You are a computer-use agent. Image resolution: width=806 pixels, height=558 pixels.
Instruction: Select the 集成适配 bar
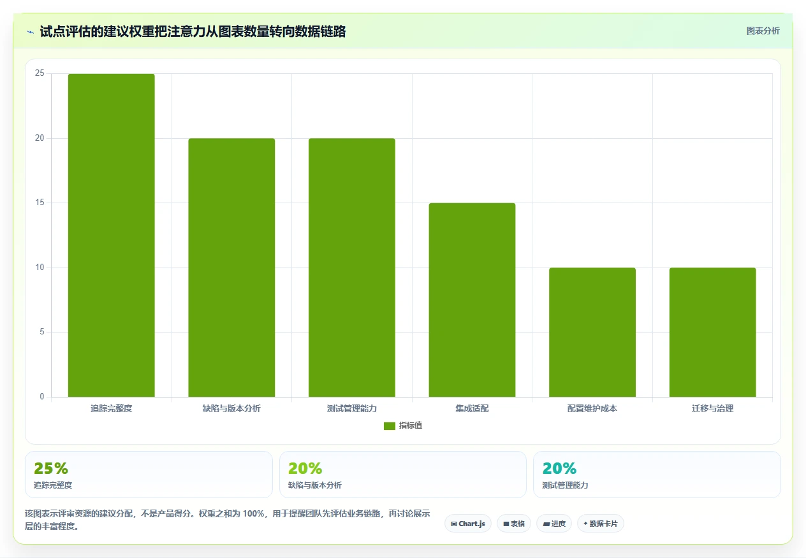(472, 300)
